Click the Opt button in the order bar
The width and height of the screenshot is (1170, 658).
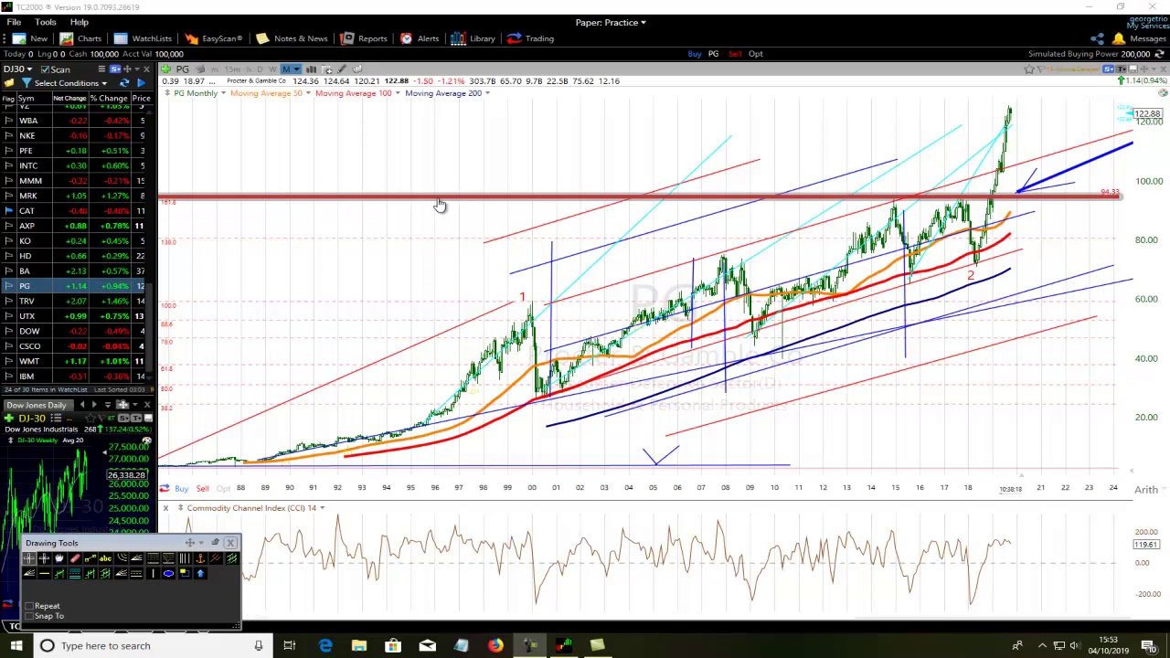point(755,54)
